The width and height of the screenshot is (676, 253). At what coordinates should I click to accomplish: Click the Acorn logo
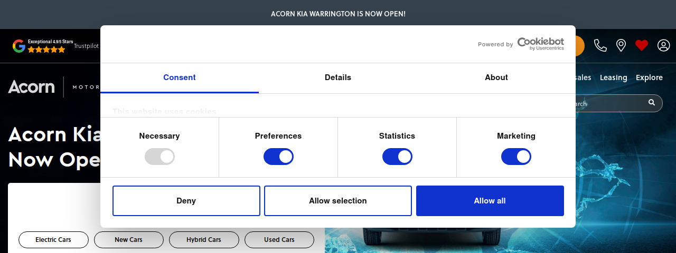pos(32,86)
